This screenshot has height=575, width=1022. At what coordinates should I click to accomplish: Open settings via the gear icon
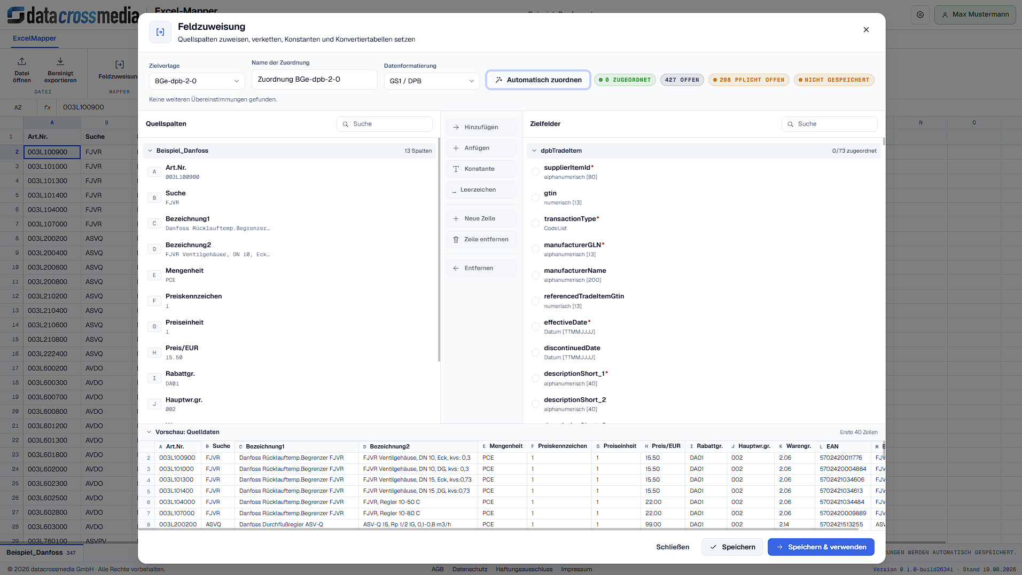(x=920, y=15)
